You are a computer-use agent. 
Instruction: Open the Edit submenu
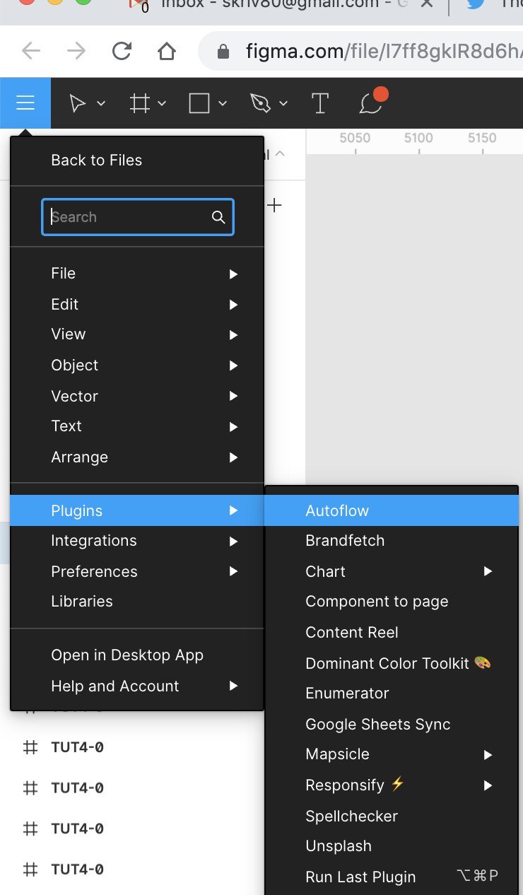137,305
